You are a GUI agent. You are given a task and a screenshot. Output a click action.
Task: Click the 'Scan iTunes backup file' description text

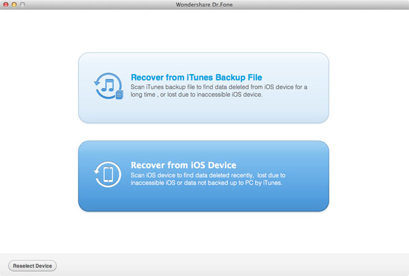pyautogui.click(x=219, y=91)
